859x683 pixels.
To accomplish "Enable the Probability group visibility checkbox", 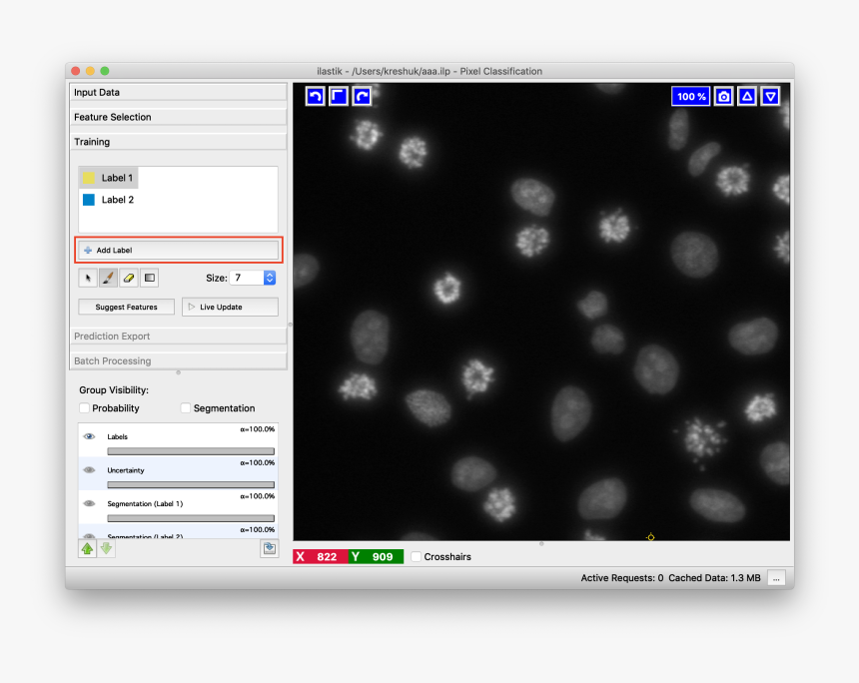I will pos(84,408).
